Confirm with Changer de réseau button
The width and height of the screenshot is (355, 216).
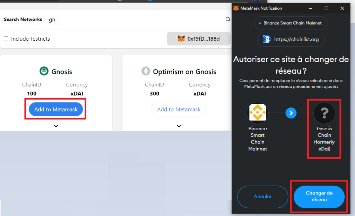click(319, 197)
